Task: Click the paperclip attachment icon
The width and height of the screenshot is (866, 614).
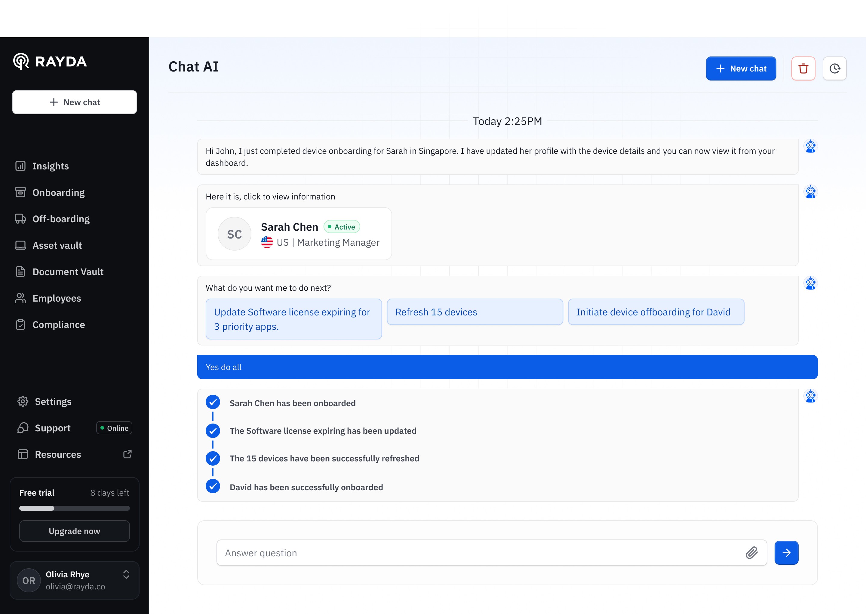Action: (751, 553)
